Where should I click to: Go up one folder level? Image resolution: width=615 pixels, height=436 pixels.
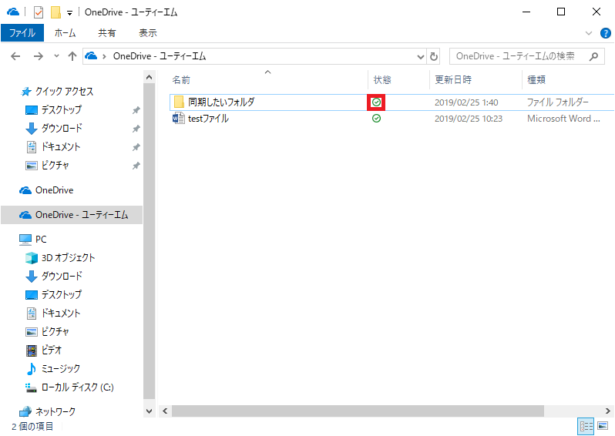pos(72,56)
